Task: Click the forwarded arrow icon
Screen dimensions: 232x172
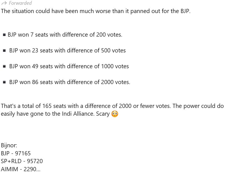Action: pos(4,3)
